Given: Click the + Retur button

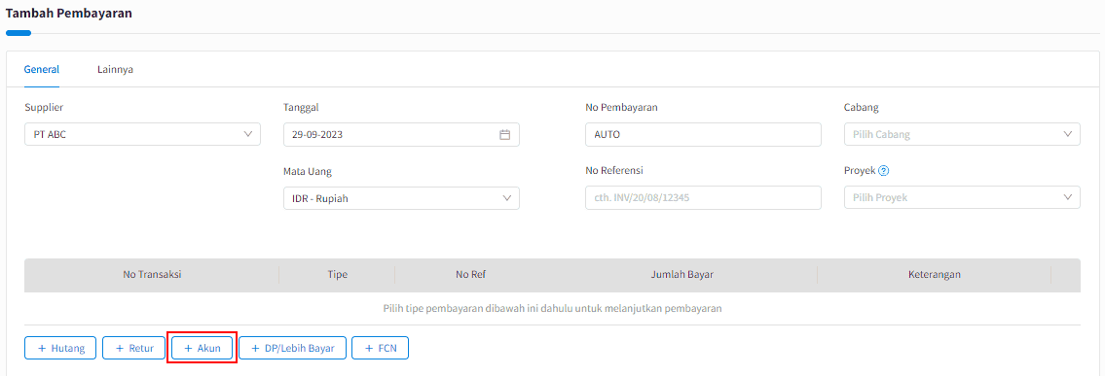Looking at the screenshot, I should pos(134,348).
